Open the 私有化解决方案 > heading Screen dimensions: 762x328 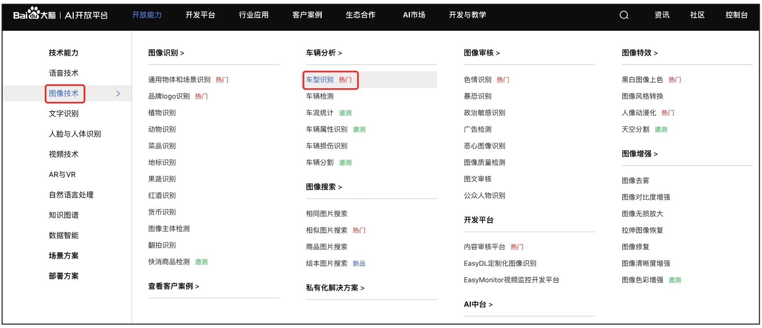tap(335, 288)
